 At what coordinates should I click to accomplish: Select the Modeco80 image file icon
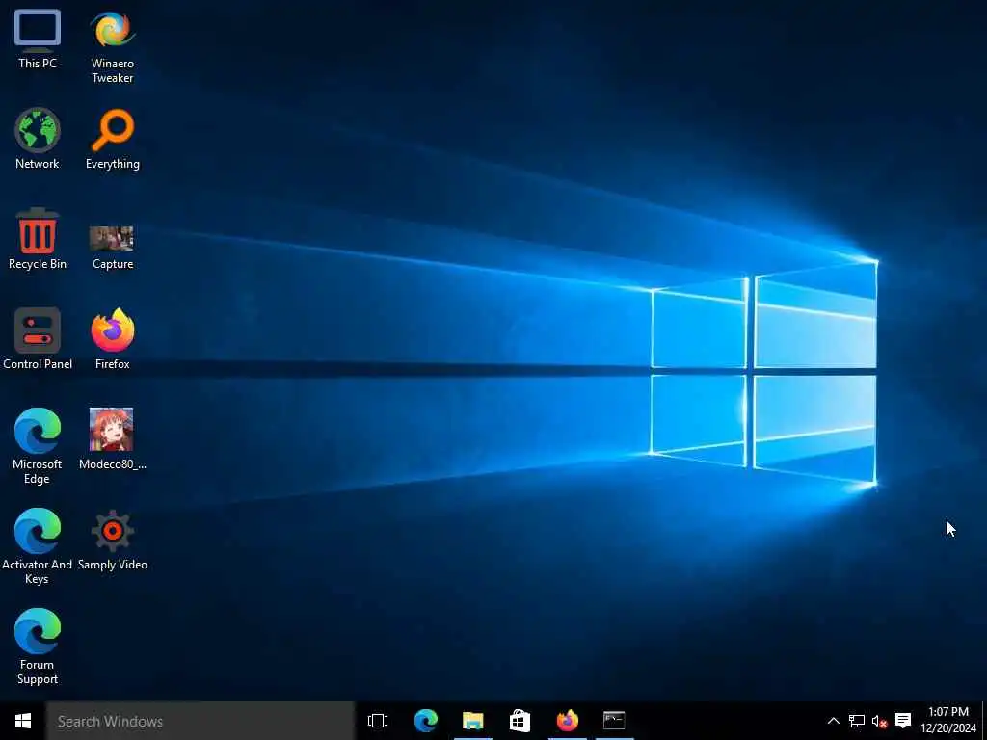click(112, 438)
